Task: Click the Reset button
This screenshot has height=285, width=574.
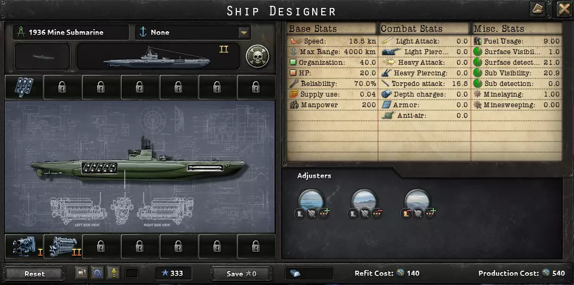Action: pos(35,274)
